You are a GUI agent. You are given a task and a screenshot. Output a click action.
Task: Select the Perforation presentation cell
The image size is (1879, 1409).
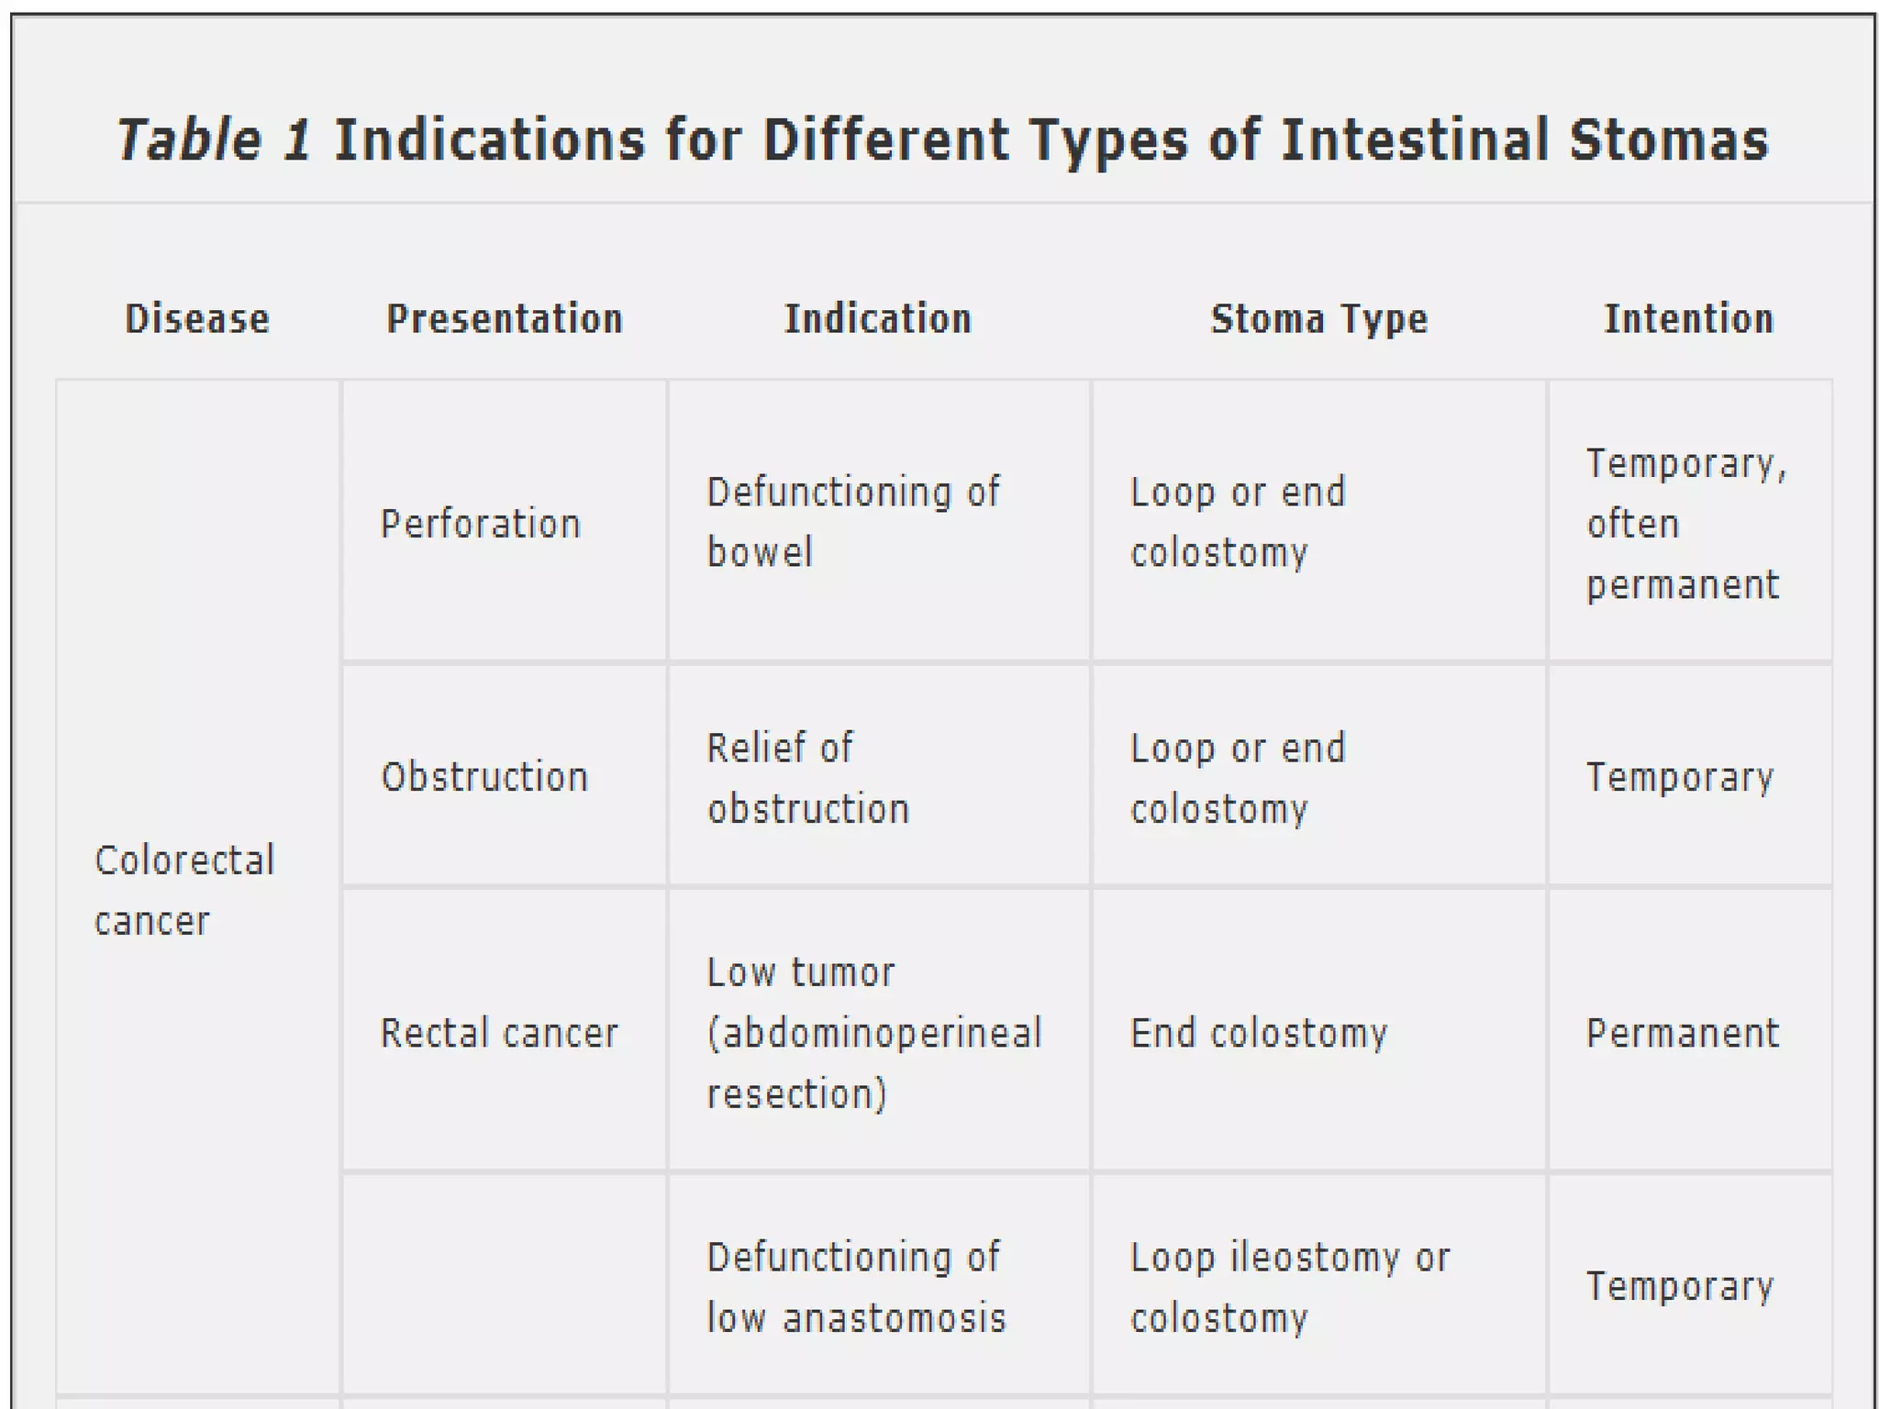pos(504,521)
